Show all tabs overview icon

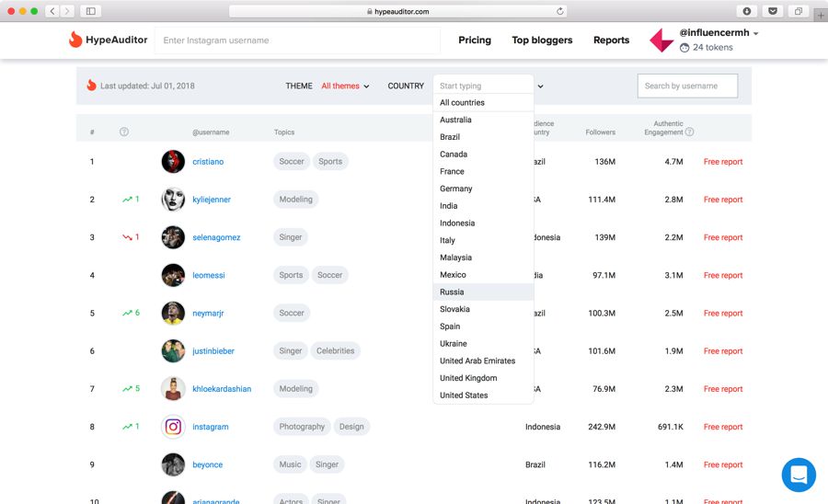799,11
